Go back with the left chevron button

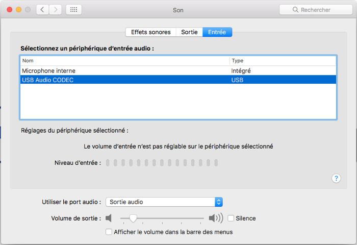point(42,10)
